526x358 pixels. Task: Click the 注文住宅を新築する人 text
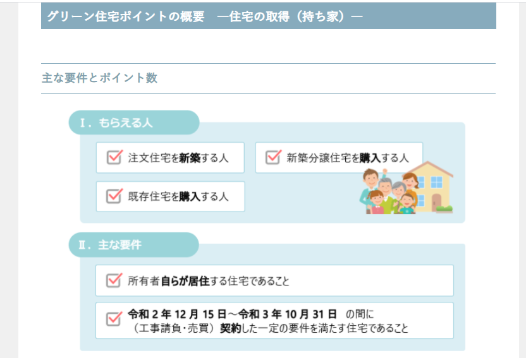click(x=178, y=158)
